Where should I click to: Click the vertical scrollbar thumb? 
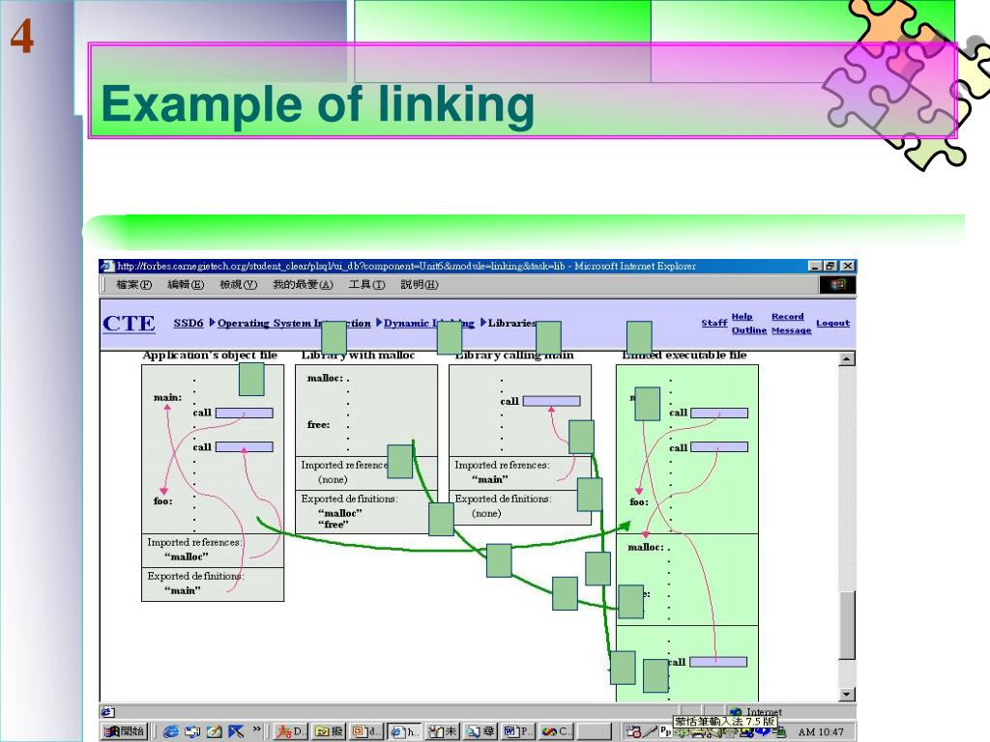(x=847, y=625)
